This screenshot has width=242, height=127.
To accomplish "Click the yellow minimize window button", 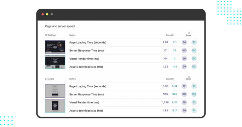I will point(47,14).
